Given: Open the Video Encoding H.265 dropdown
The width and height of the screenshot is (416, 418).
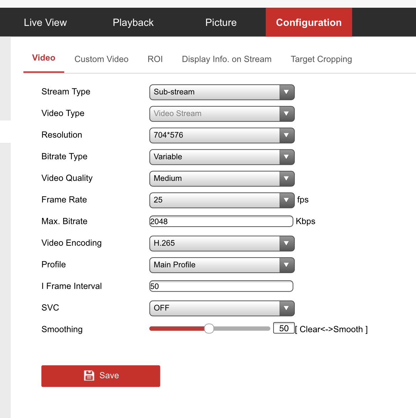Looking at the screenshot, I should pos(222,243).
